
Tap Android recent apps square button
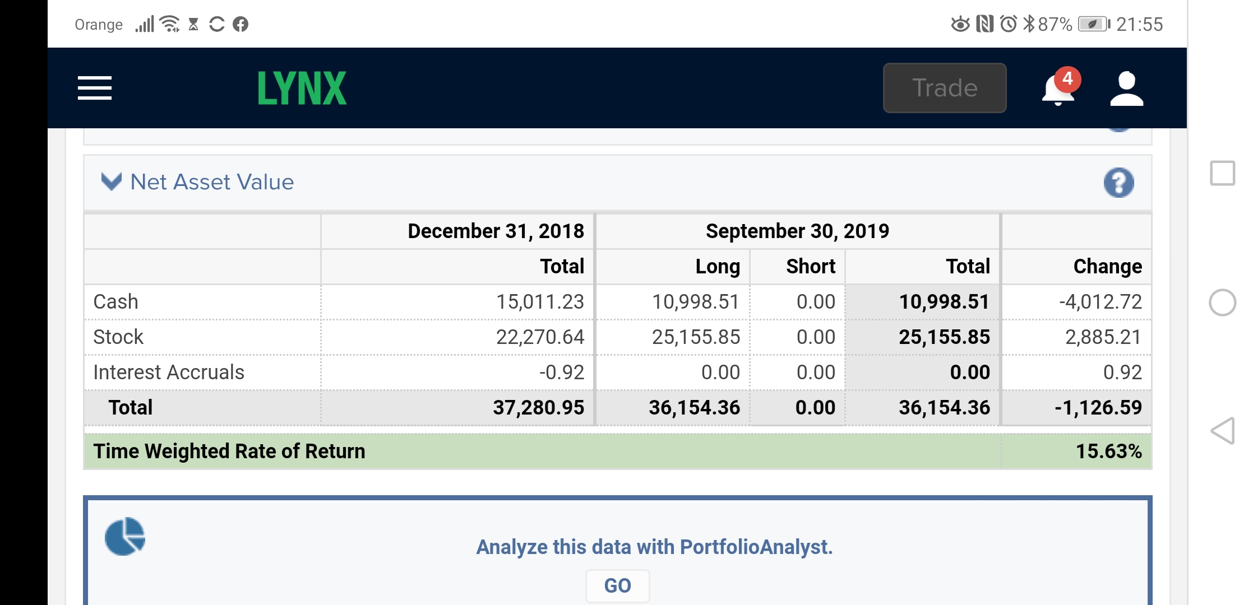(x=1222, y=173)
